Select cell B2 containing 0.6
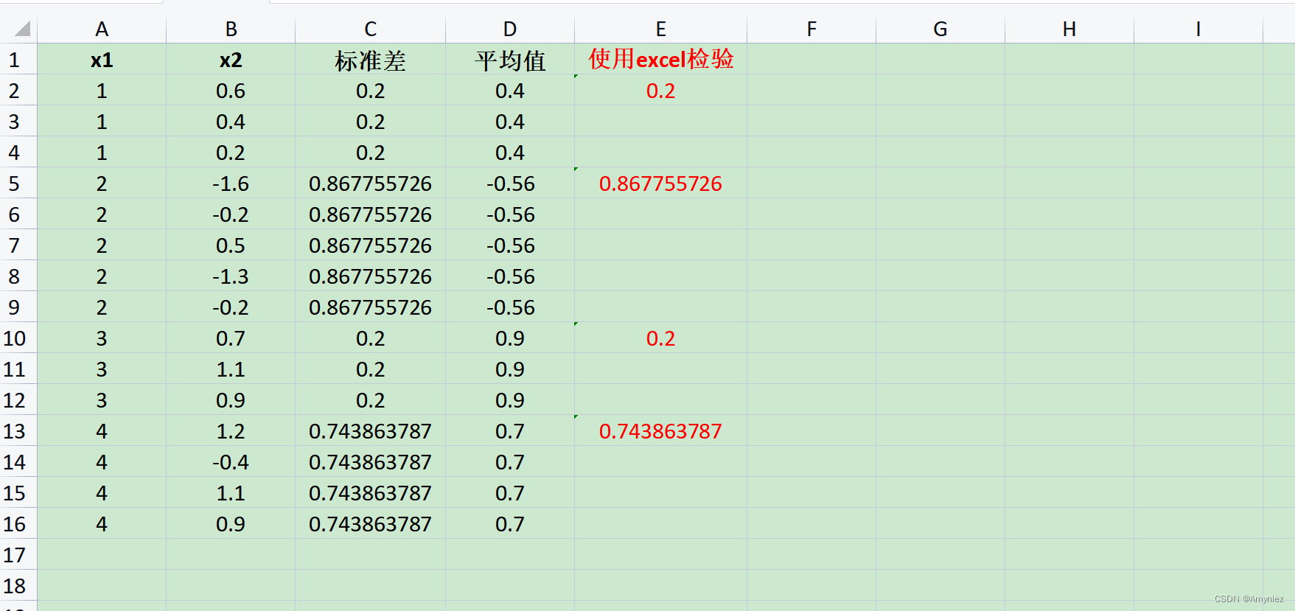1295x611 pixels. 231,91
